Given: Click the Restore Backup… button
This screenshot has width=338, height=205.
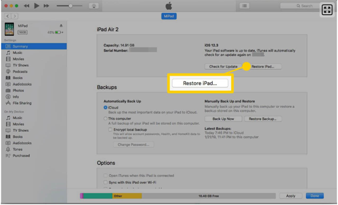Looking at the screenshot, I should [x=263, y=119].
